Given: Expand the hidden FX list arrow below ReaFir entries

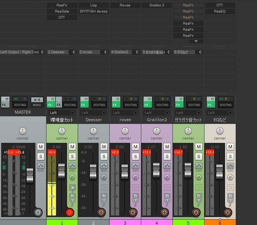Looking at the screenshot, I should (196, 41).
